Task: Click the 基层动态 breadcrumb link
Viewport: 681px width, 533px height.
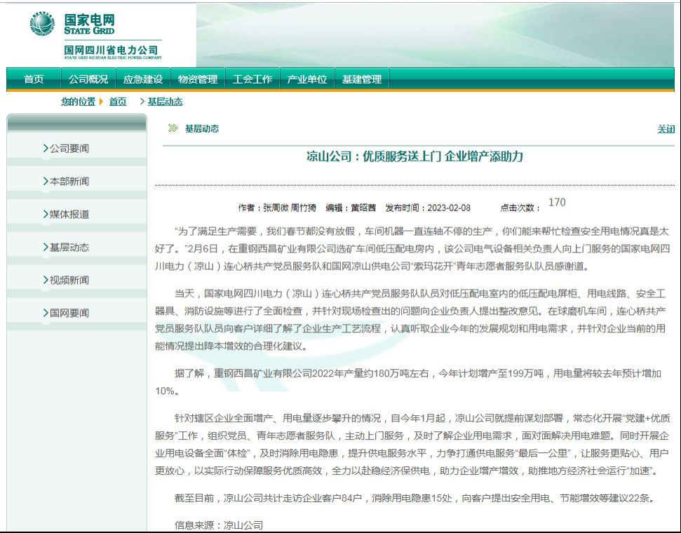Action: [165, 102]
